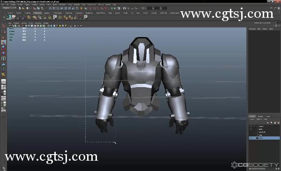The width and height of the screenshot is (281, 171).
Task: Choose the Paint Selection tool
Action: click(3, 37)
